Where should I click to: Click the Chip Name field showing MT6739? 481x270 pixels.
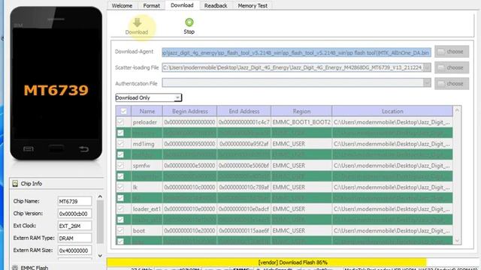pyautogui.click(x=74, y=202)
